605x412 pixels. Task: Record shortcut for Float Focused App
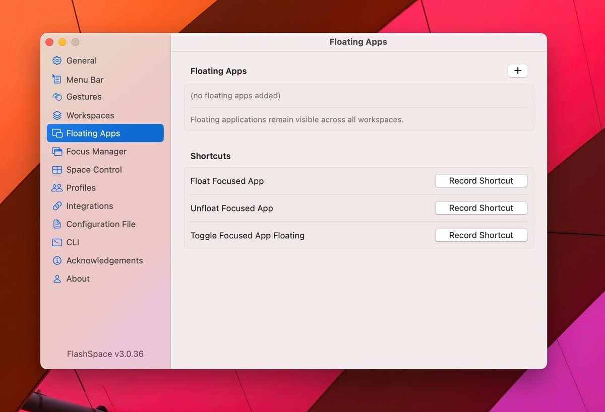coord(481,181)
